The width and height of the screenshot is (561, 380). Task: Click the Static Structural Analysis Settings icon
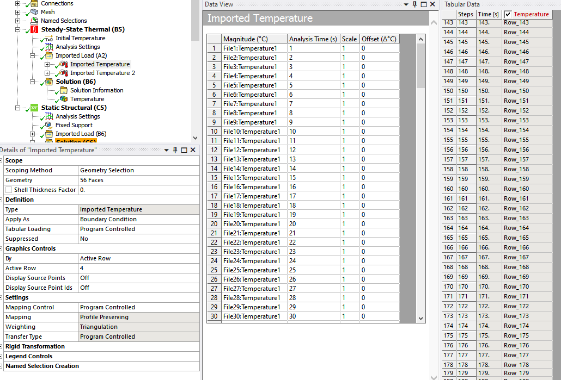(49, 116)
